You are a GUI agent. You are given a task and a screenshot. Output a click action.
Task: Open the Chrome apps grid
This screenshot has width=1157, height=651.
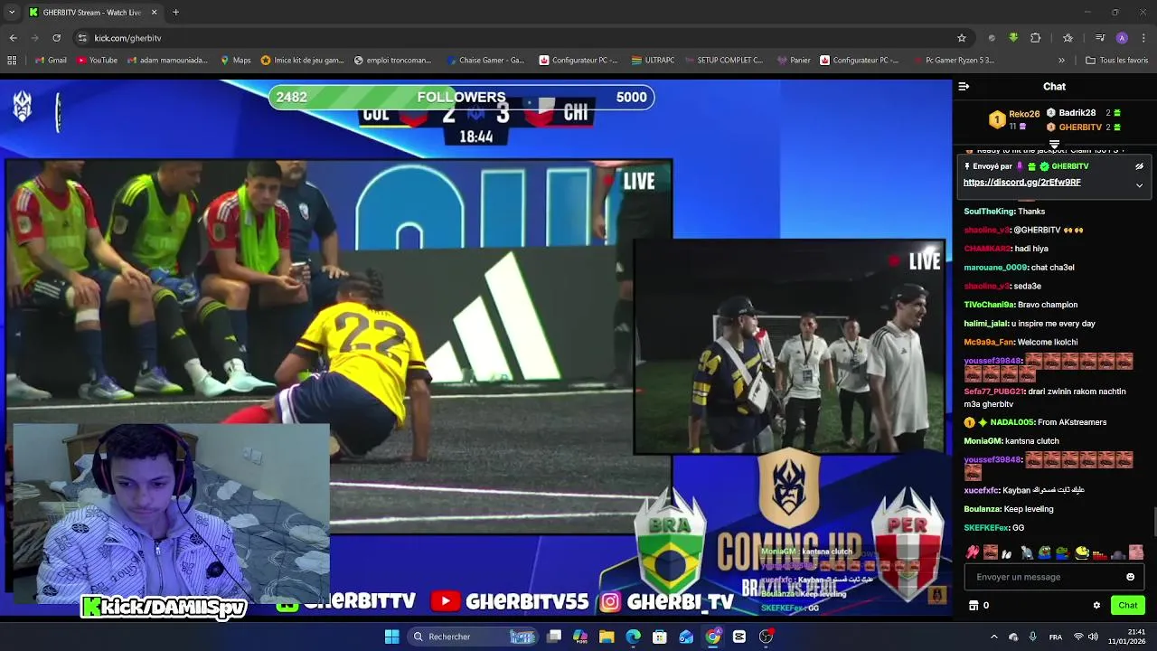click(12, 61)
